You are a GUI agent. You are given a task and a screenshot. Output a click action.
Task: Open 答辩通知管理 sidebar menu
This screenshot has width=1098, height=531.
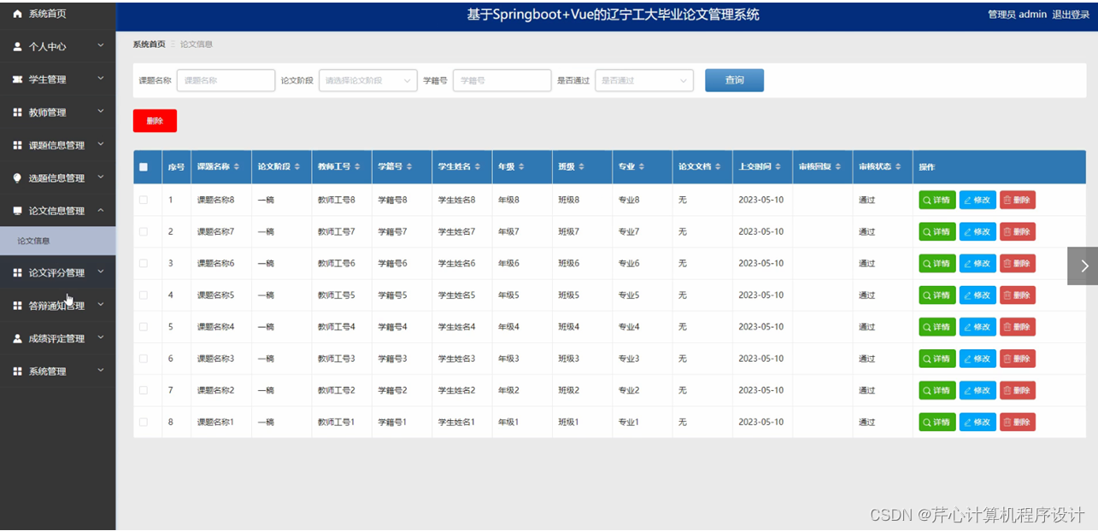coord(57,306)
